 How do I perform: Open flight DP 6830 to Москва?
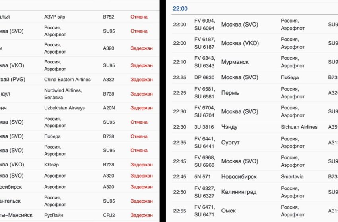(204, 77)
